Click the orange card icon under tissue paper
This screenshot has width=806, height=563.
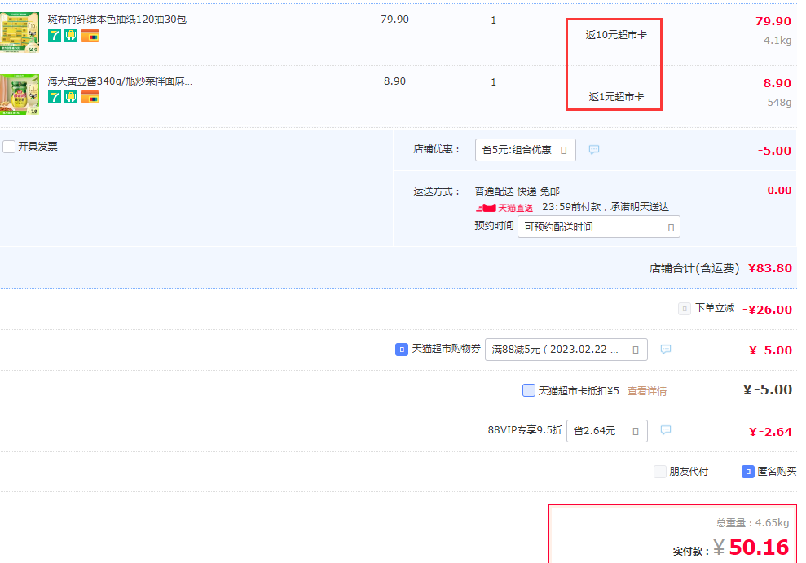coord(90,35)
